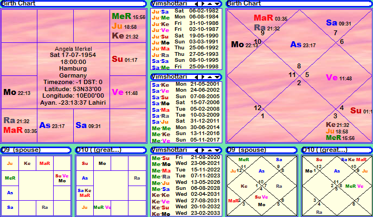Click the right arrow in the middle Vimshottari header
This screenshot has height=217, width=373.
click(x=203, y=77)
